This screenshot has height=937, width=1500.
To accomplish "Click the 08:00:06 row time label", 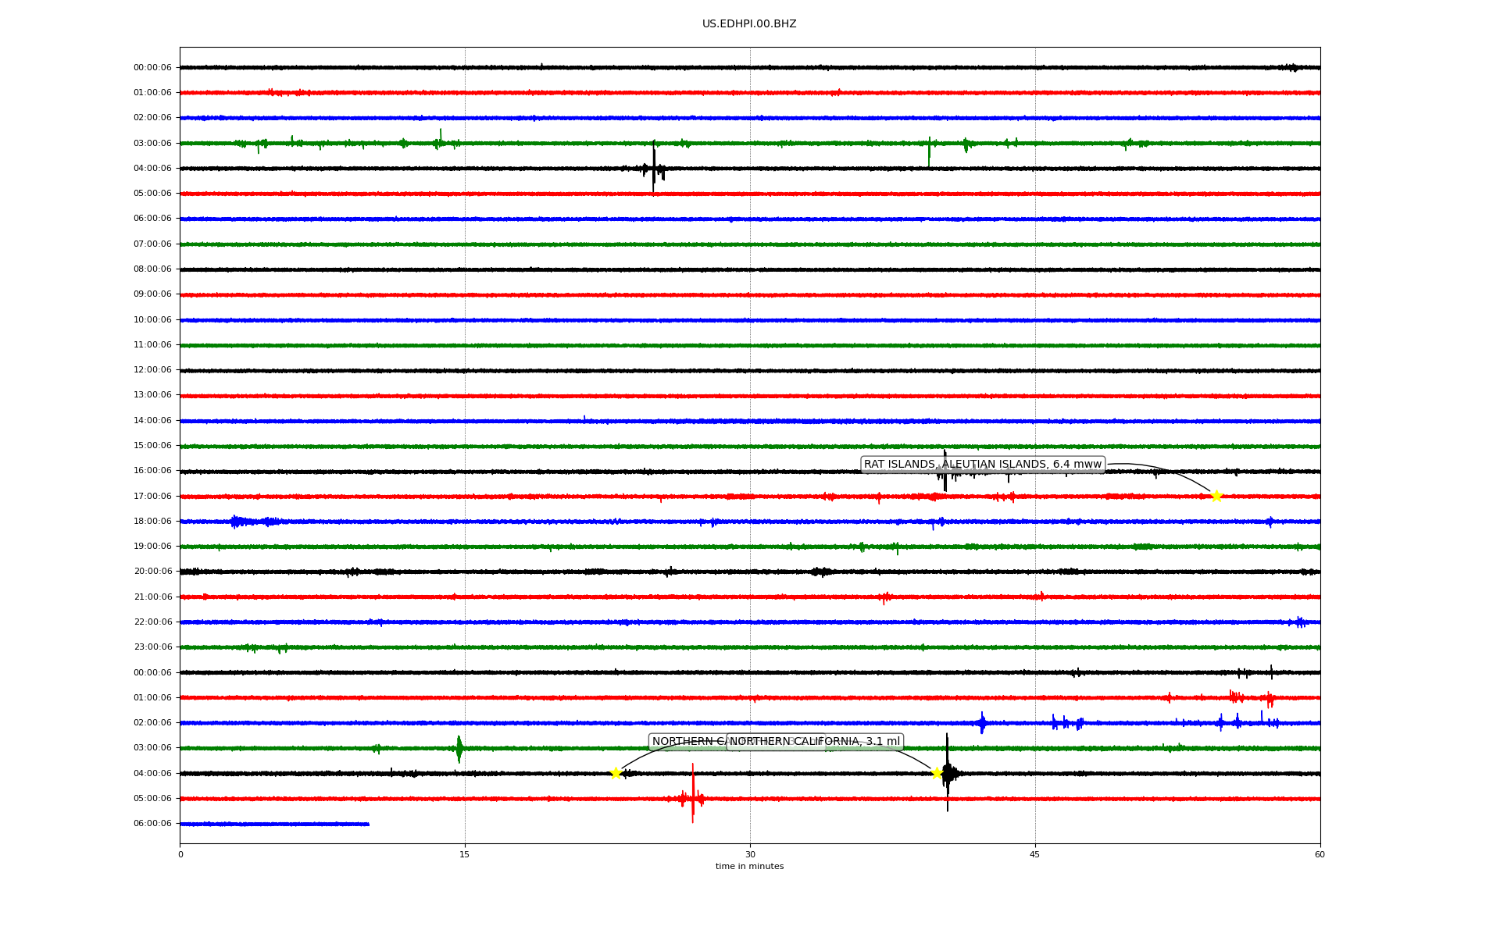I will click(152, 269).
